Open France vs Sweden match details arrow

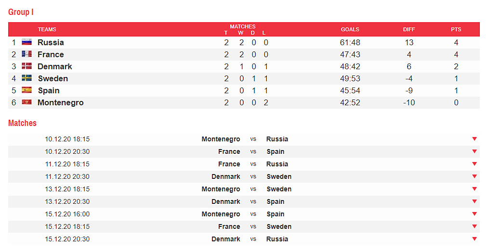coord(475,226)
